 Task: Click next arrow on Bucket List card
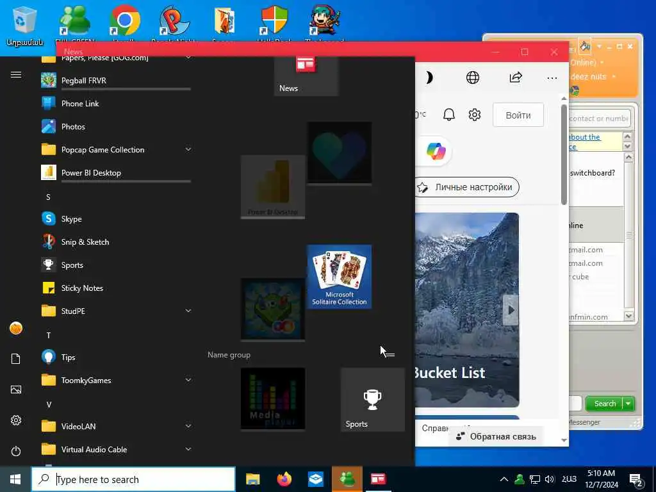click(x=511, y=310)
